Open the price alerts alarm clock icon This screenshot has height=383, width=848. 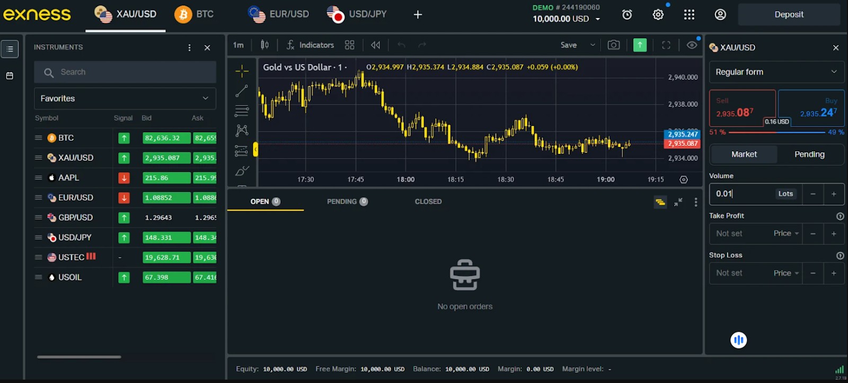(x=627, y=15)
